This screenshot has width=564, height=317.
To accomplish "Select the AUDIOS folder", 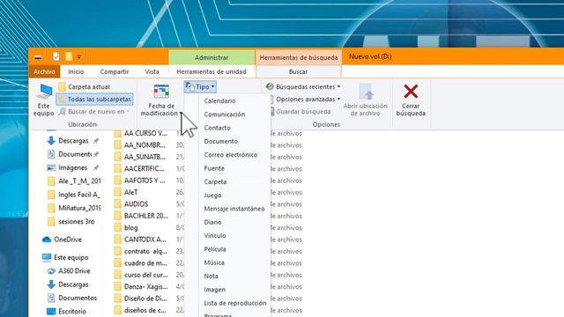I will coord(131,204).
